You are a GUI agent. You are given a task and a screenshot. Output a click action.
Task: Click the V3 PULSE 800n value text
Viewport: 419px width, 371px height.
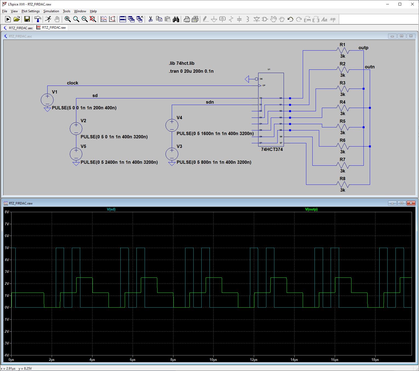pyautogui.click(x=214, y=162)
